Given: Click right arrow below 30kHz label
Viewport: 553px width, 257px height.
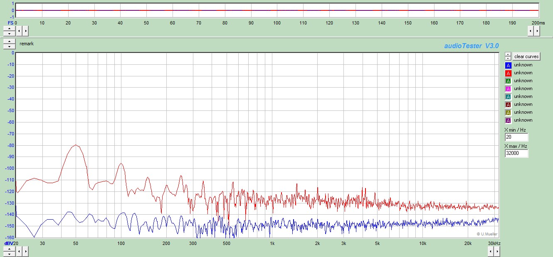Looking at the screenshot, I should click(x=498, y=251).
